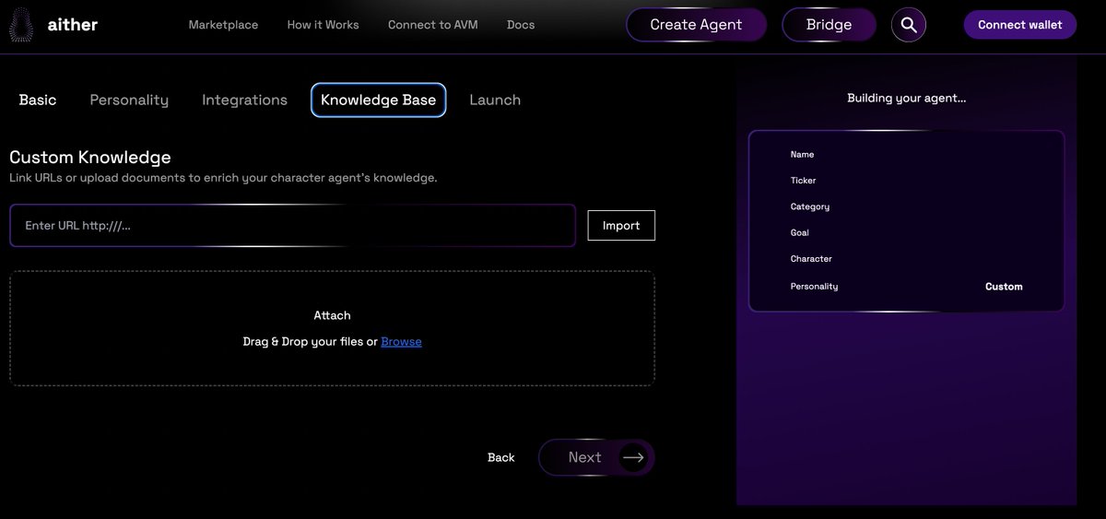Click the aither brand name
1106x519 pixels.
coord(73,25)
